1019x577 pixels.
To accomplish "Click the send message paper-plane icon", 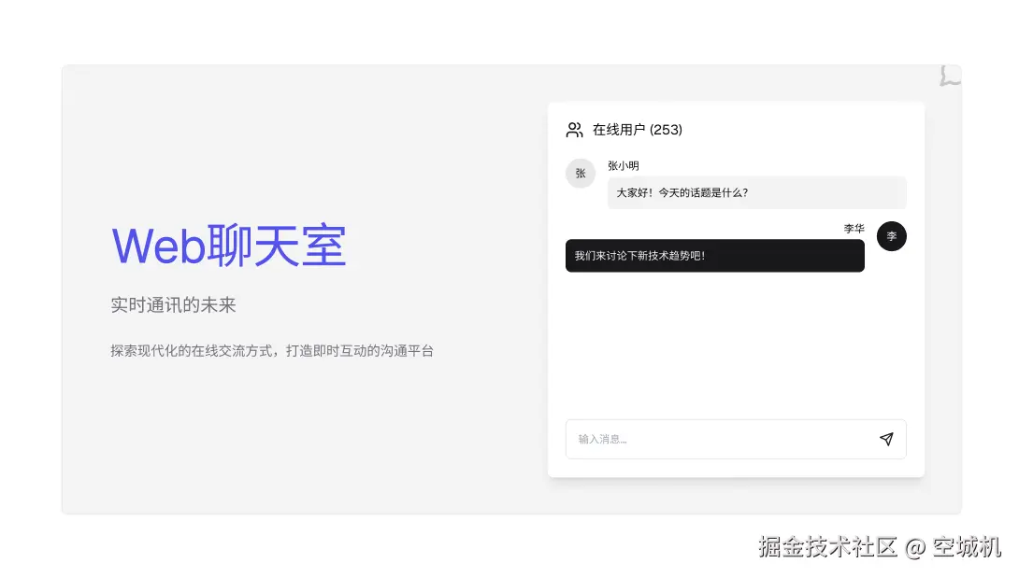I will pos(886,439).
